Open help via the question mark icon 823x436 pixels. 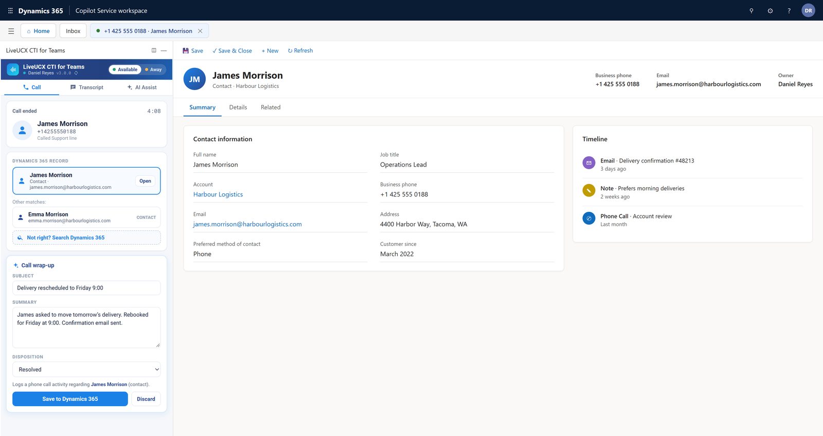tap(789, 10)
